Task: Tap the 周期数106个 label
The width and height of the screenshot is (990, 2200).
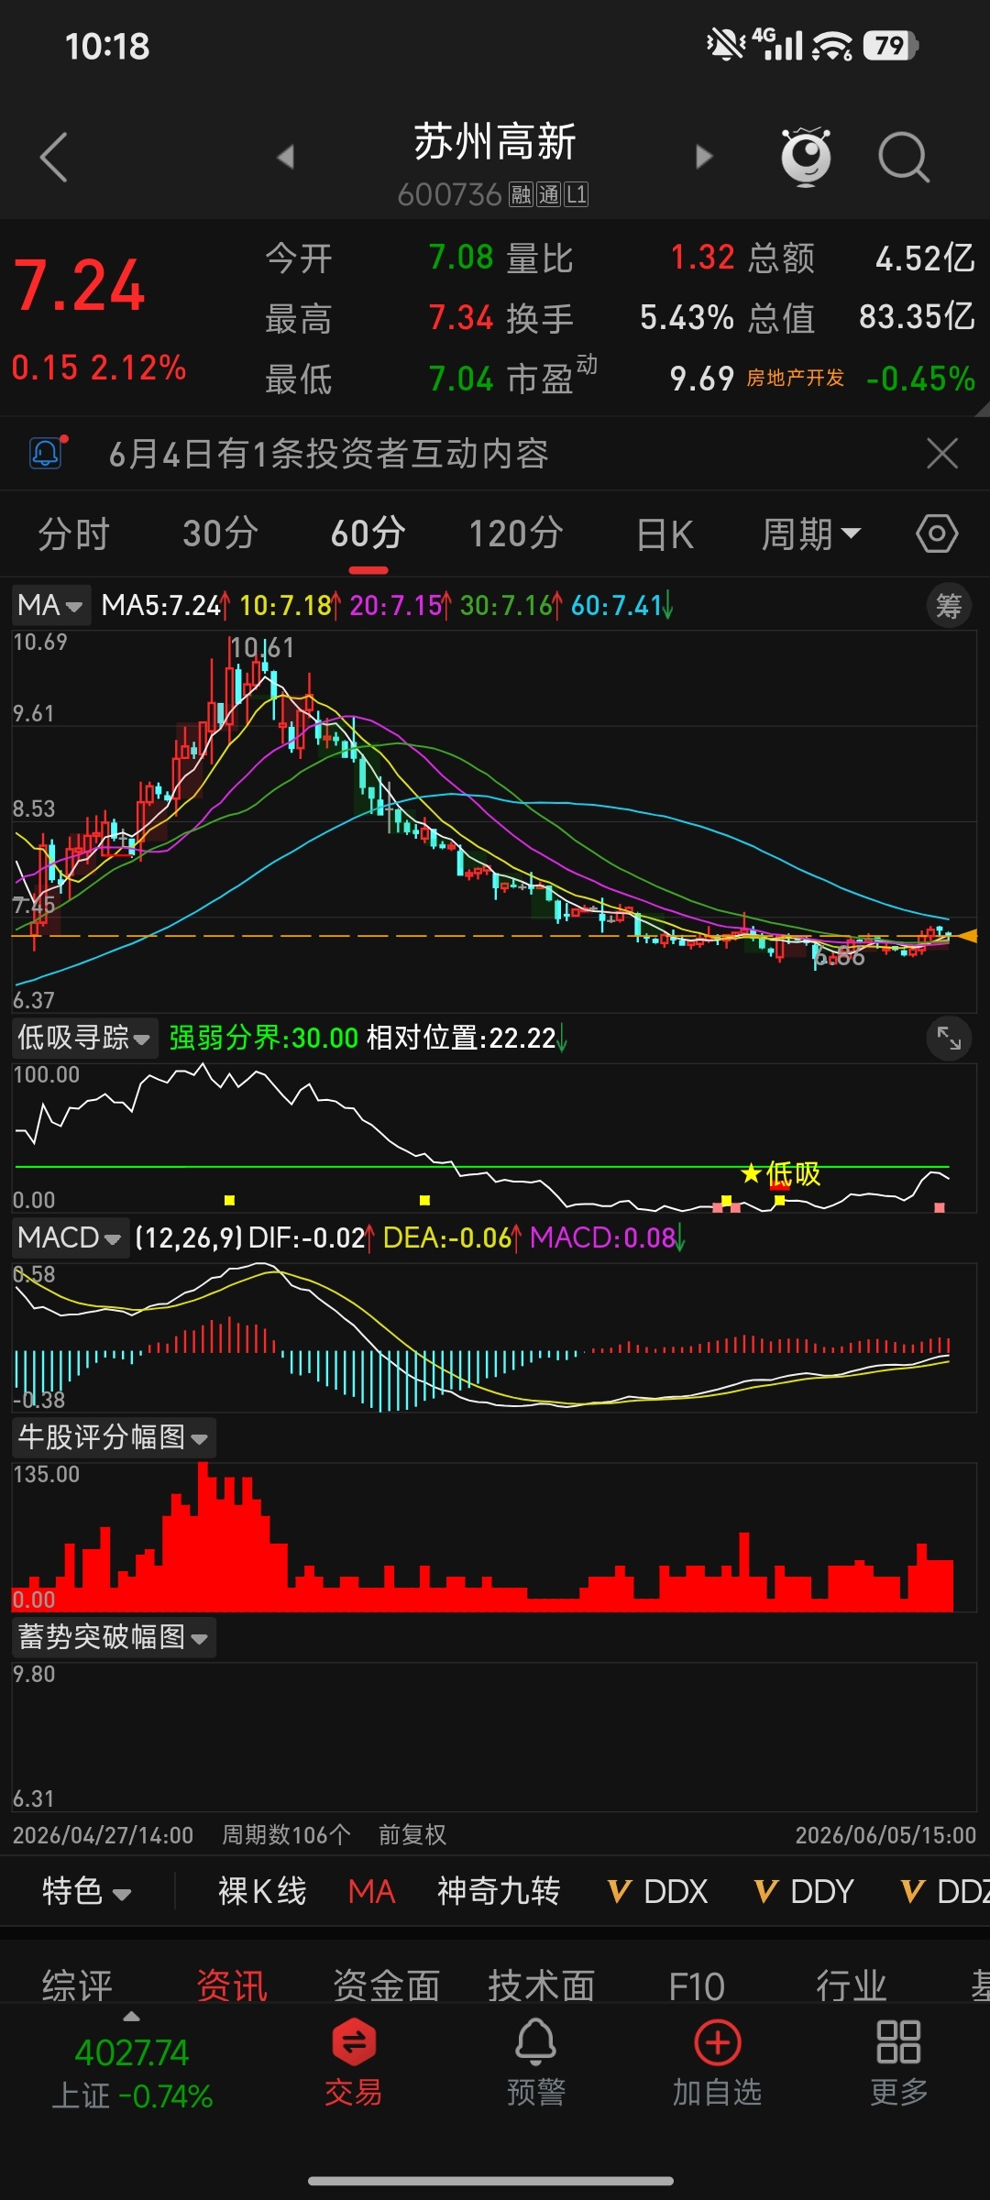Action: 286,1834
